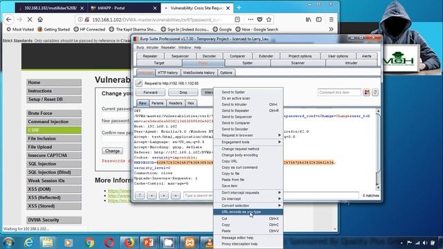This screenshot has width=443, height=249.
Task: Click previous match arrow button
Action: tap(152, 195)
